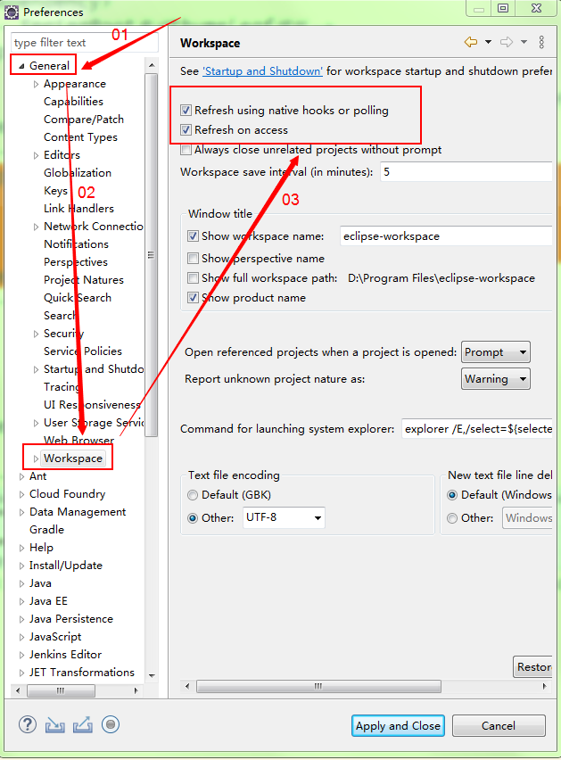Click the Preferences window gear icon
Viewport: 561px width, 760px height.
(12, 12)
